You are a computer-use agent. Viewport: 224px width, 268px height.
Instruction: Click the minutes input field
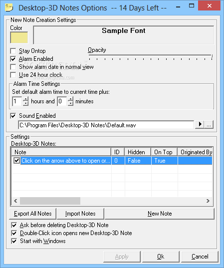click(x=62, y=101)
